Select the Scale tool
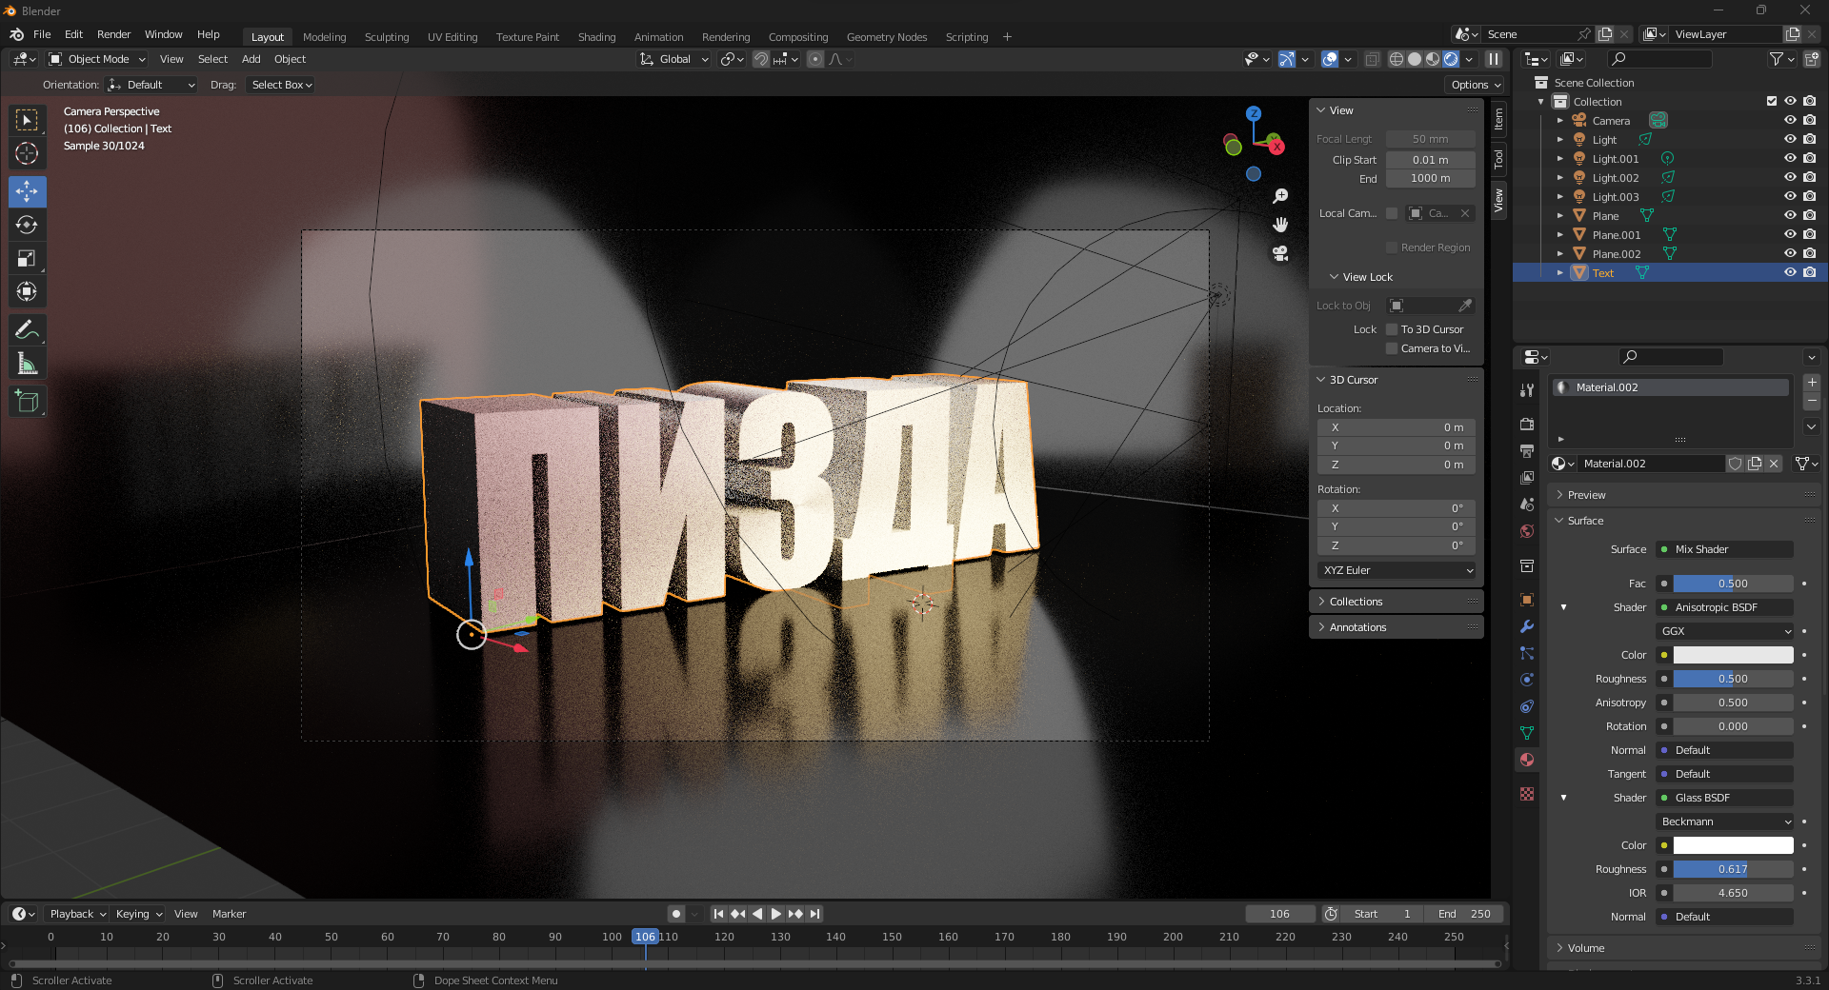The image size is (1829, 990). point(27,258)
